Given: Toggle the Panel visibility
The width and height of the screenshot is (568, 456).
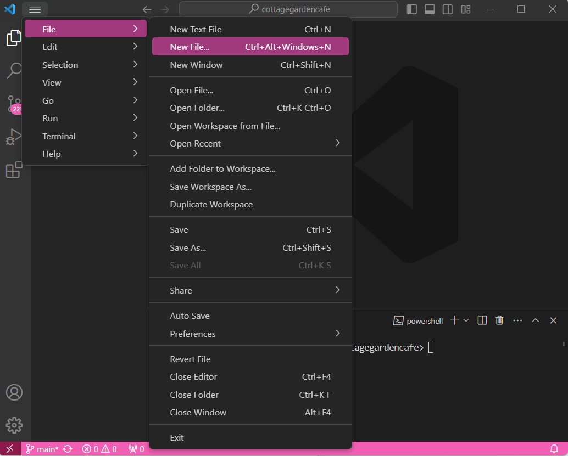Looking at the screenshot, I should [429, 9].
